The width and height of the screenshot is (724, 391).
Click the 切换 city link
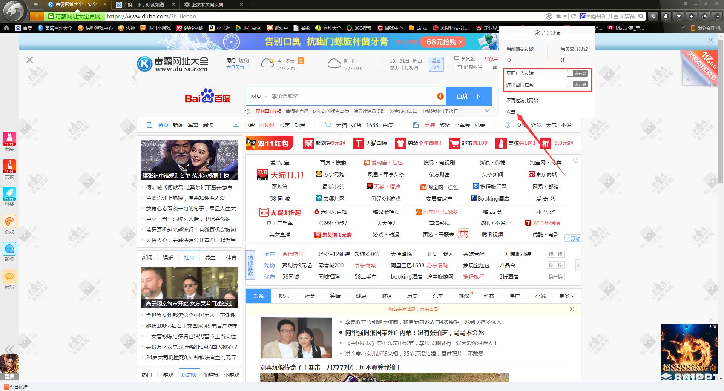[x=243, y=60]
